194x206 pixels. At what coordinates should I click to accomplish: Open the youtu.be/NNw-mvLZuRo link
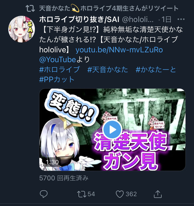point(119,50)
